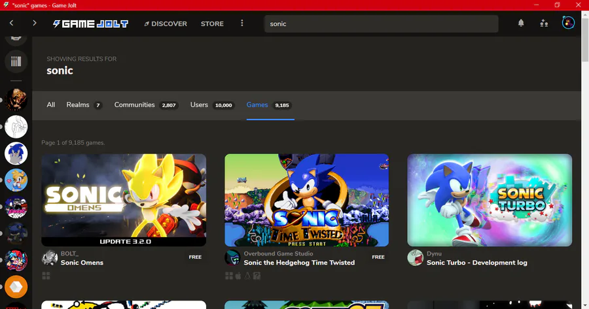Click the Dynu developer avatar
Image resolution: width=589 pixels, height=309 pixels.
pos(416,258)
